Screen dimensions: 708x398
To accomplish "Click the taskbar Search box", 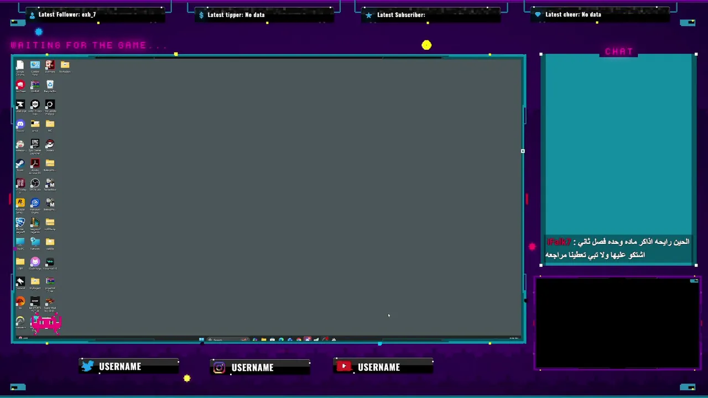I will click(x=228, y=339).
